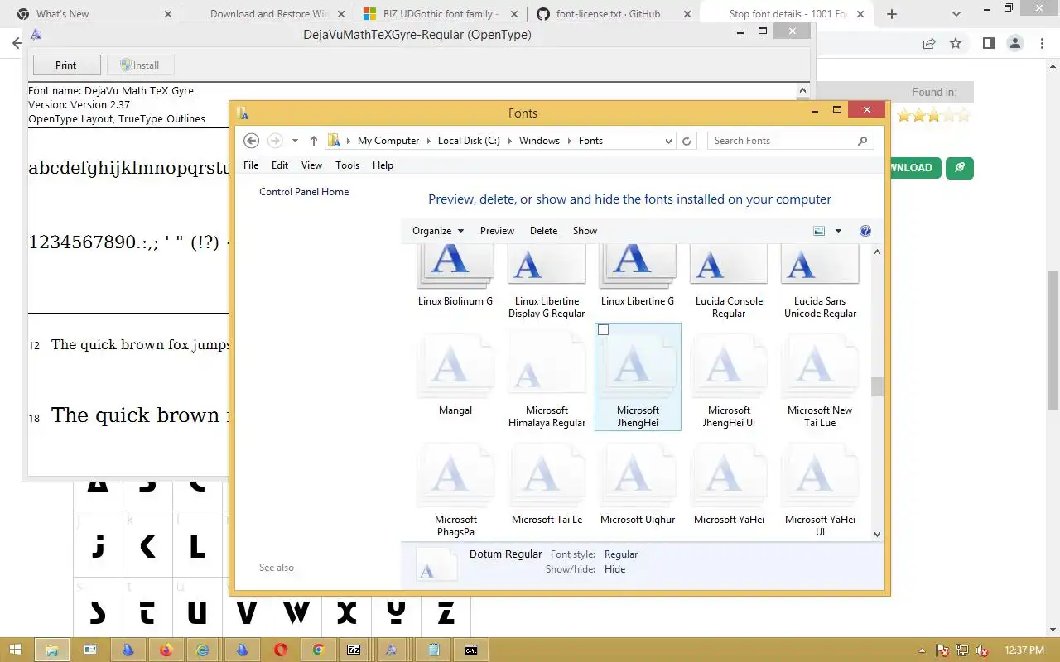
Task: Expand chevron after Windows breadcrumb
Action: tap(569, 141)
